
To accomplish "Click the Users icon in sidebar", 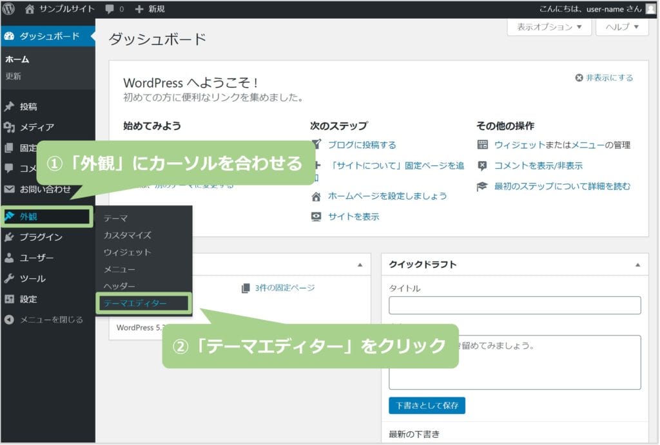I will pyautogui.click(x=9, y=258).
